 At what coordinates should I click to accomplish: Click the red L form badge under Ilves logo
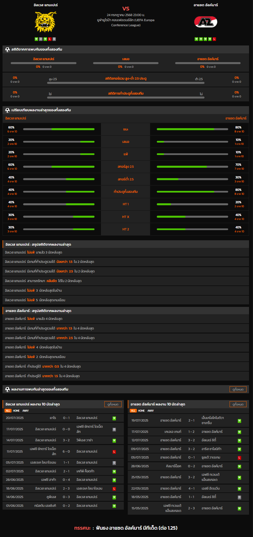click(50, 39)
